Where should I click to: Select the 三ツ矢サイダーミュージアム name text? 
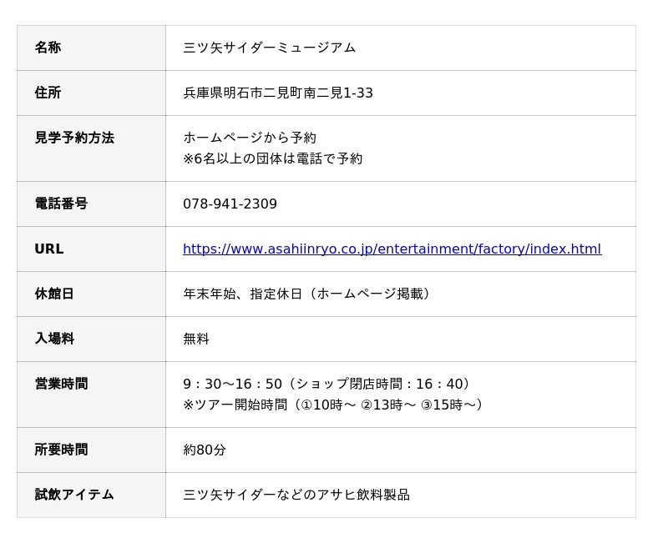[269, 48]
